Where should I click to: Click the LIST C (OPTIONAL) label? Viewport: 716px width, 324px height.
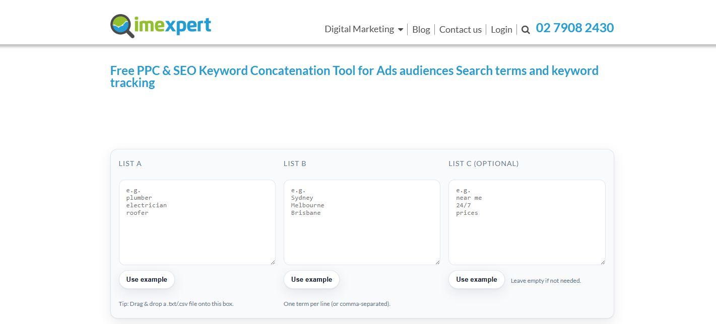click(x=483, y=164)
